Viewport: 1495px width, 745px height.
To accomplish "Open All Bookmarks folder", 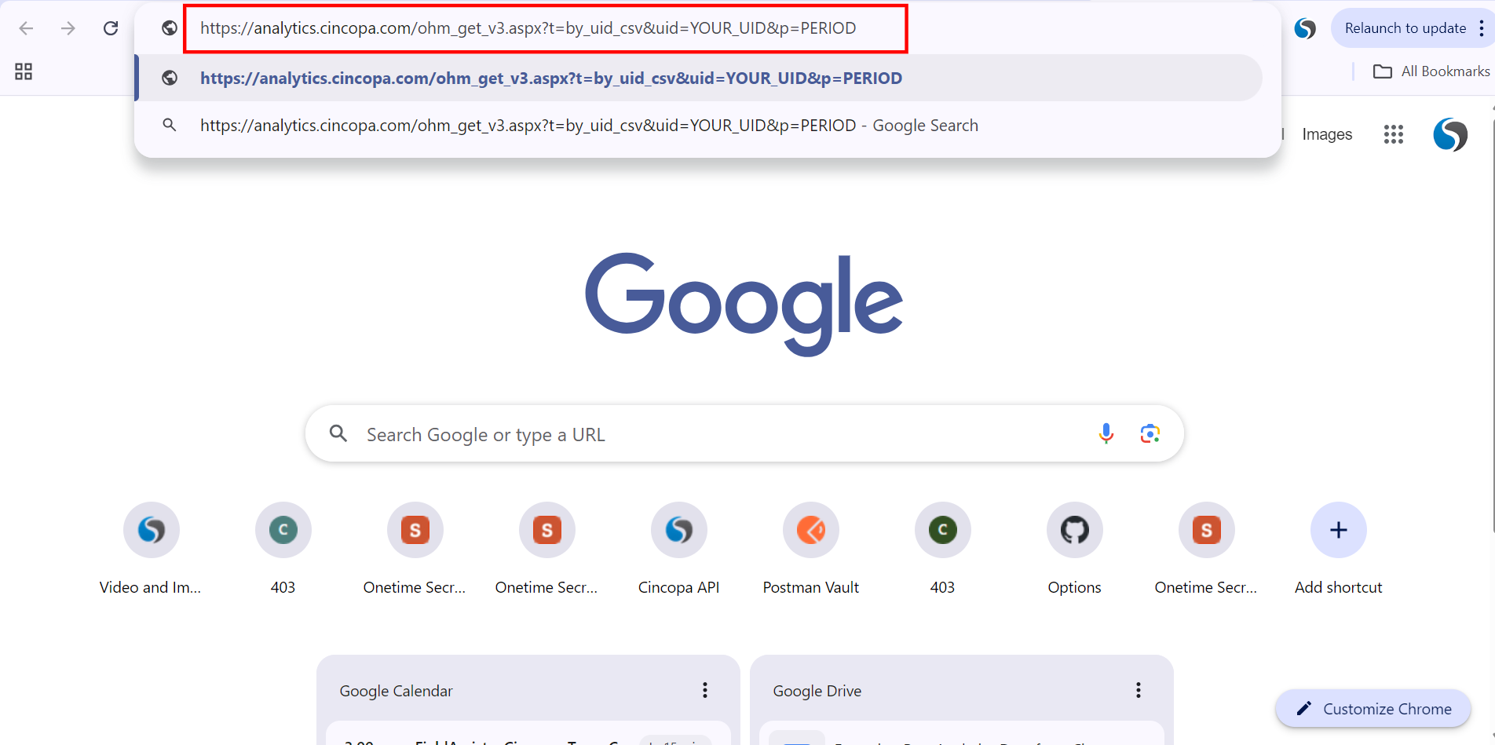I will coord(1431,71).
